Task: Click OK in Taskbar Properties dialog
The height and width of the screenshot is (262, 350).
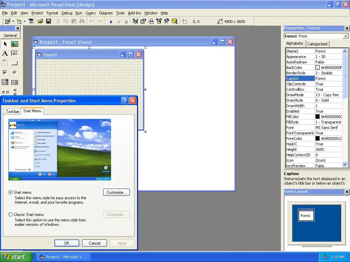Action: click(x=67, y=243)
